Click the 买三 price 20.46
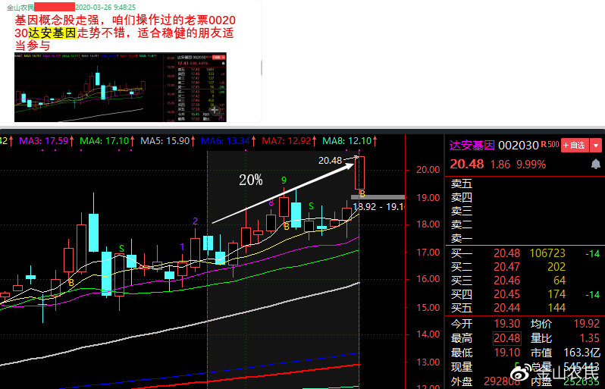This screenshot has height=389, width=605. coord(507,280)
